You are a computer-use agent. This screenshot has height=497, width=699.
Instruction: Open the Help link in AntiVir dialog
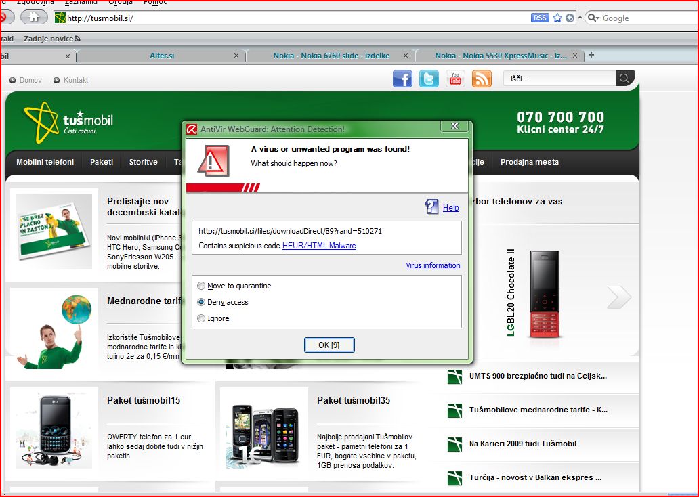(x=450, y=208)
